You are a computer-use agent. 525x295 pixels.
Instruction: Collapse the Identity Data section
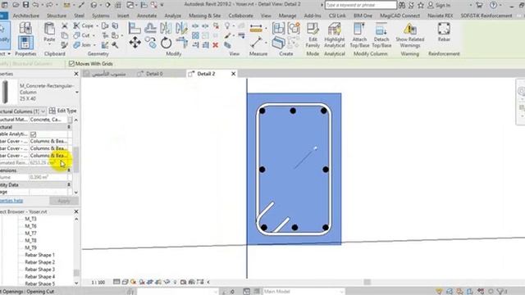tap(69, 184)
